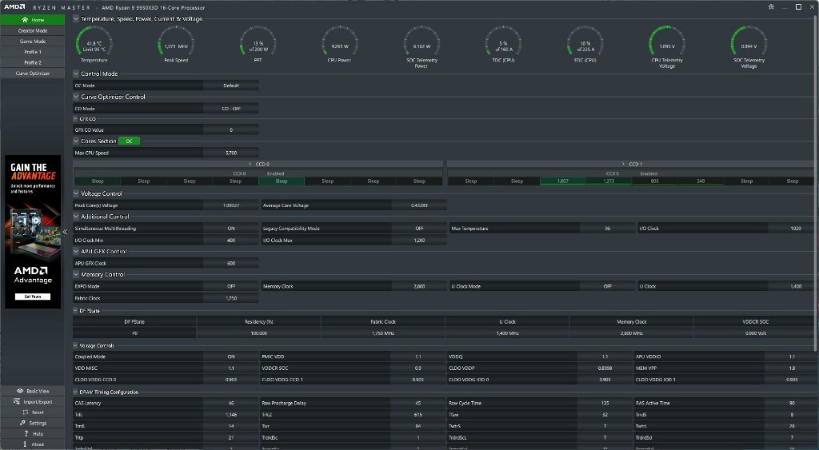Click the Home icon in the sidebar
This screenshot has height=450, width=819.
click(x=25, y=19)
